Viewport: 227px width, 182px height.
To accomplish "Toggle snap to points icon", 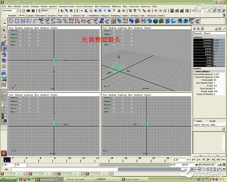I will 140,10.
